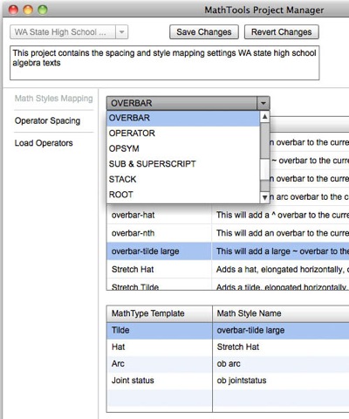Switch to Operator Spacing section
The width and height of the screenshot is (349, 419).
pos(47,120)
